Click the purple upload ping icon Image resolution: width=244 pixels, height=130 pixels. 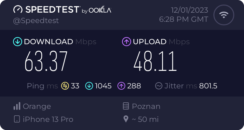122,86
